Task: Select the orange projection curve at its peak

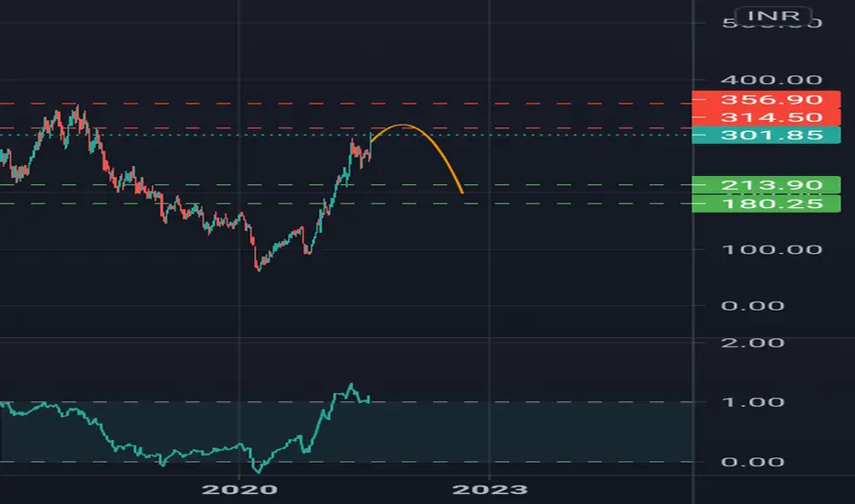Action: (x=403, y=126)
